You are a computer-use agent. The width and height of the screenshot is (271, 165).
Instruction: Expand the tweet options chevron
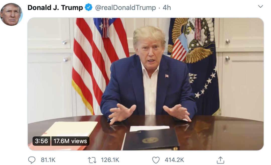pyautogui.click(x=260, y=7)
